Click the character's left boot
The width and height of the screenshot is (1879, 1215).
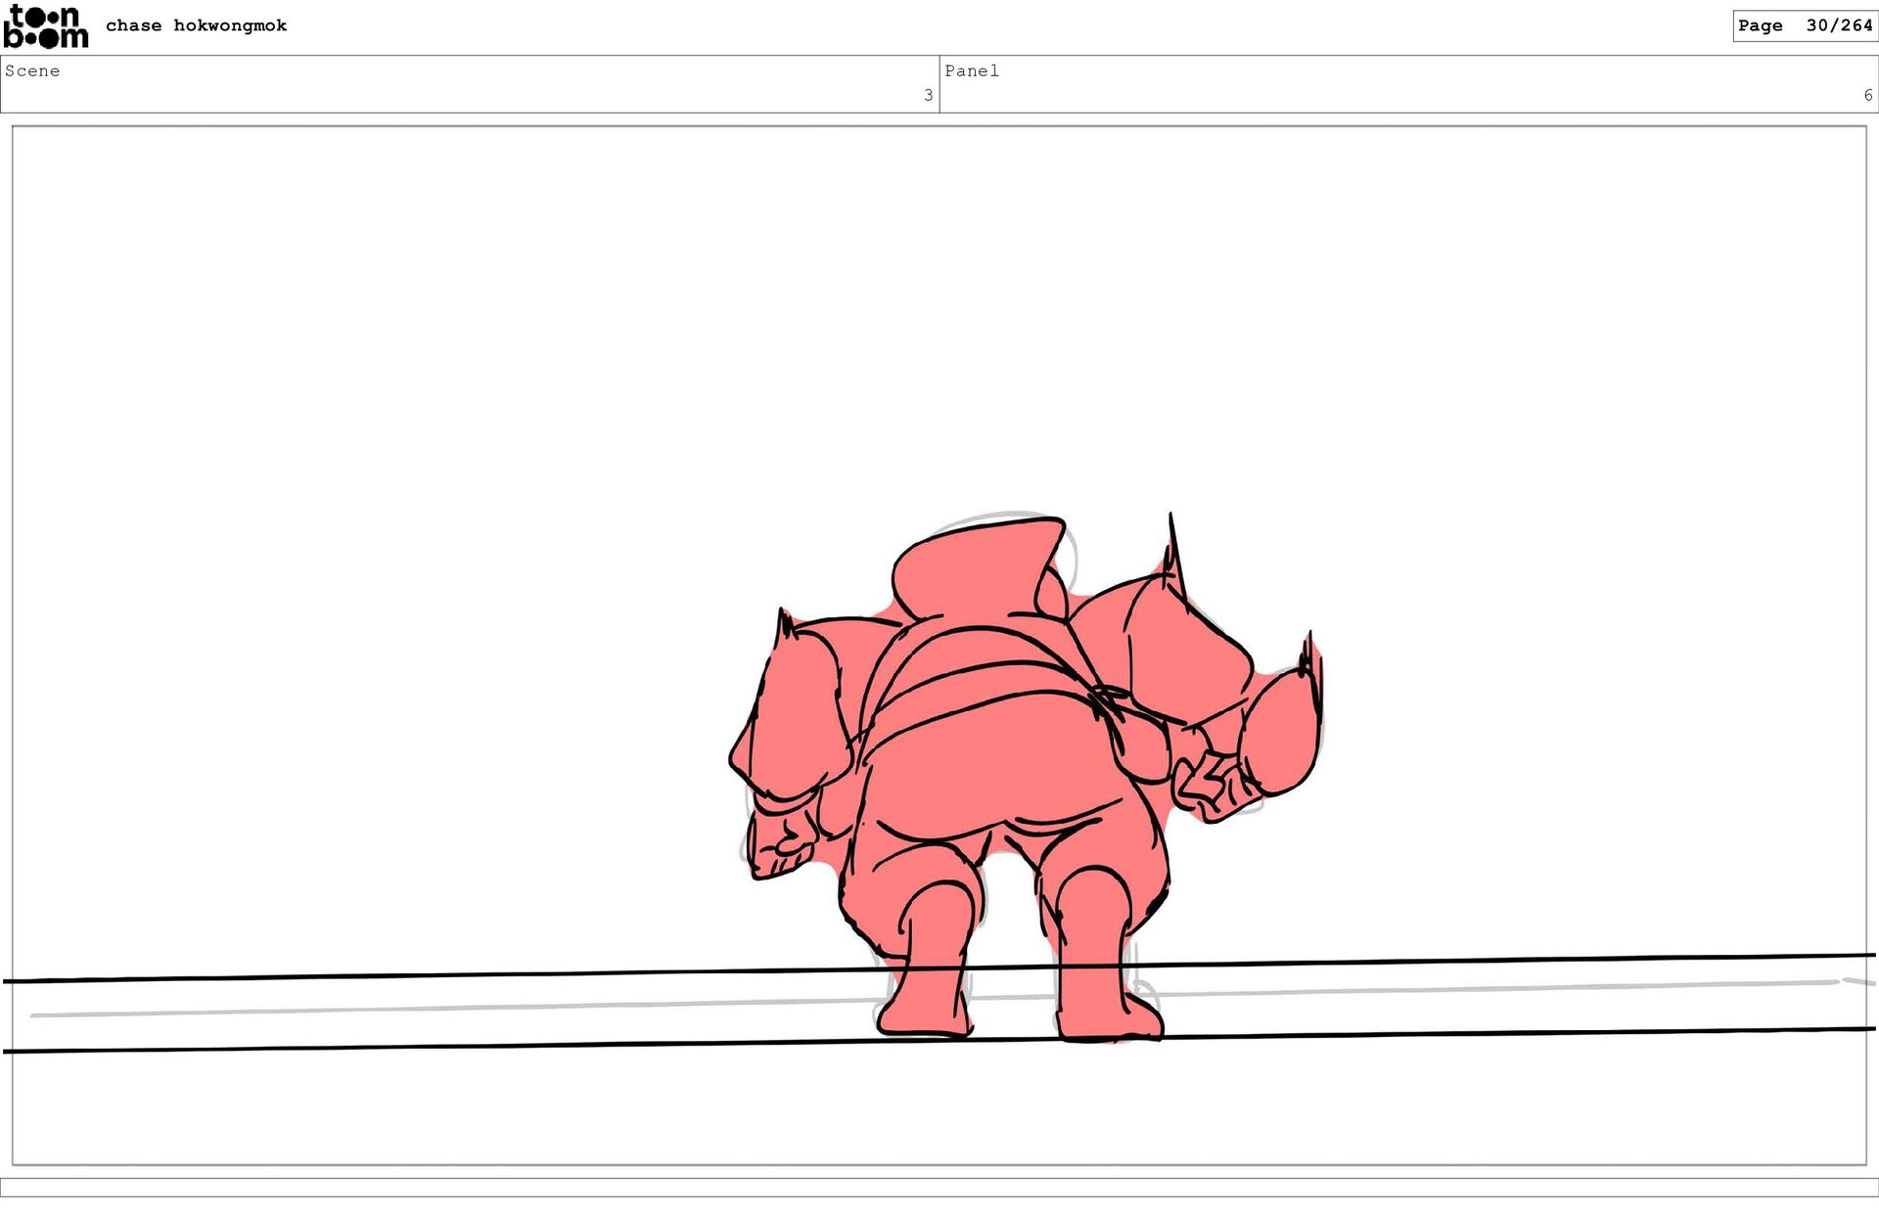[925, 998]
